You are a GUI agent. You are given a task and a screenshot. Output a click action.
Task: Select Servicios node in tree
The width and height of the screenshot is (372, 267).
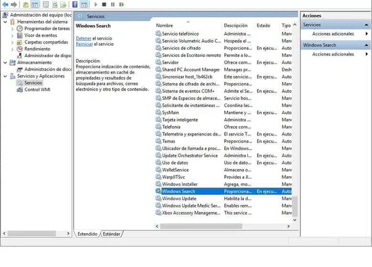point(33,83)
